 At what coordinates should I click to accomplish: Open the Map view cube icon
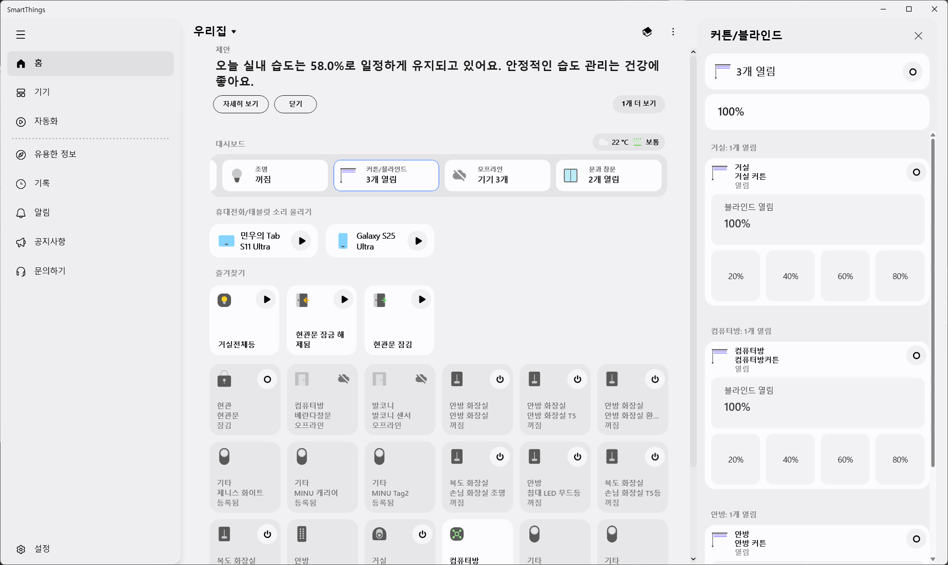click(647, 32)
